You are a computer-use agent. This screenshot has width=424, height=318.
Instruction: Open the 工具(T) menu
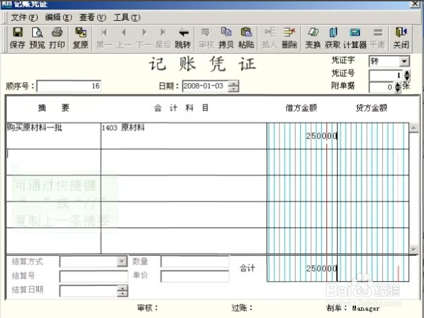click(127, 17)
